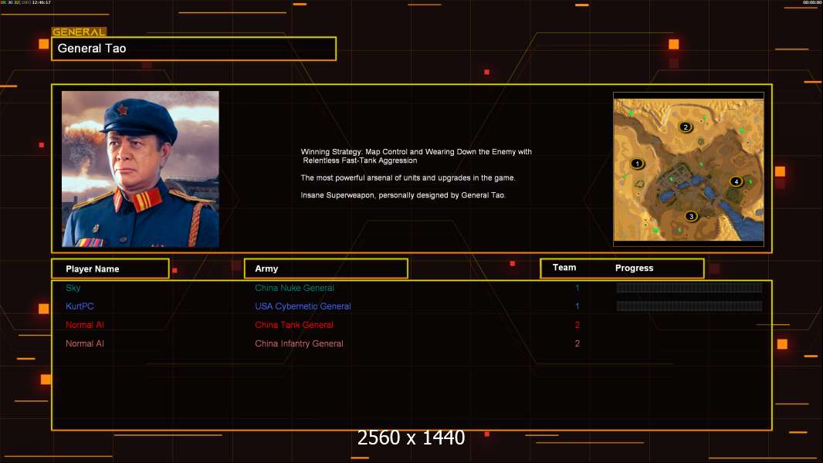Click the Winning Strategy description text
823x463 pixels.
coord(416,156)
